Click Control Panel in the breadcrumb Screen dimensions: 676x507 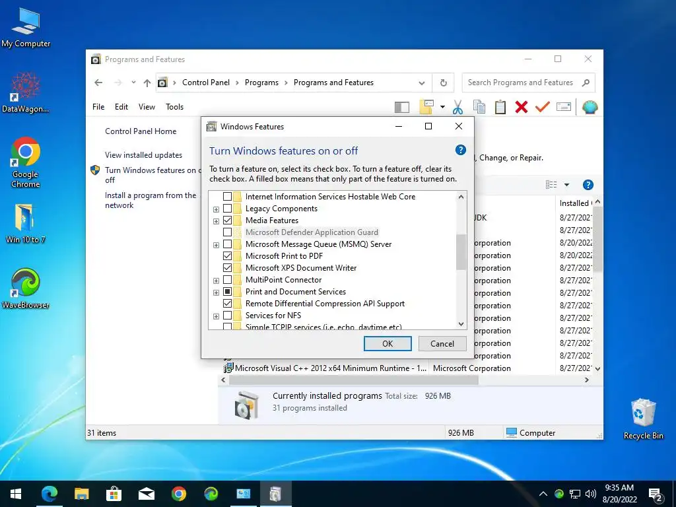206,83
